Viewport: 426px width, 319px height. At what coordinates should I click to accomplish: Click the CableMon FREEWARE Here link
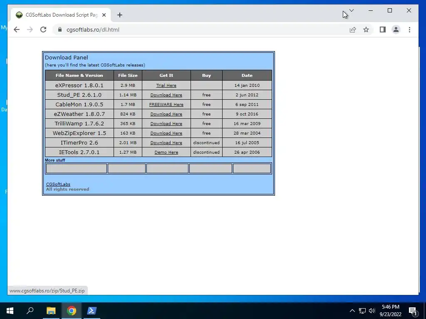pos(166,104)
